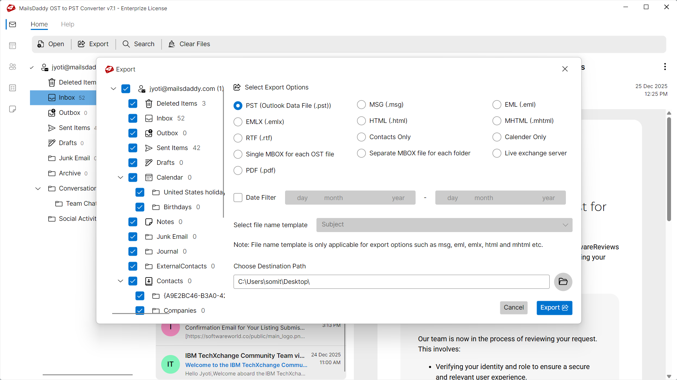The width and height of the screenshot is (677, 380).
Task: Browse destination folder with folder icon button
Action: pyautogui.click(x=563, y=282)
